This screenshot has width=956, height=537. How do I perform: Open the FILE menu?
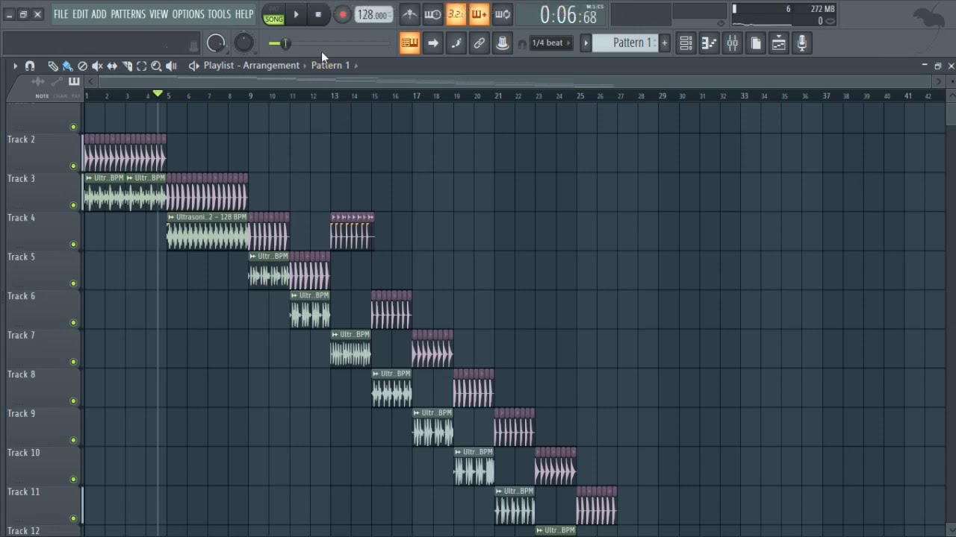point(60,14)
